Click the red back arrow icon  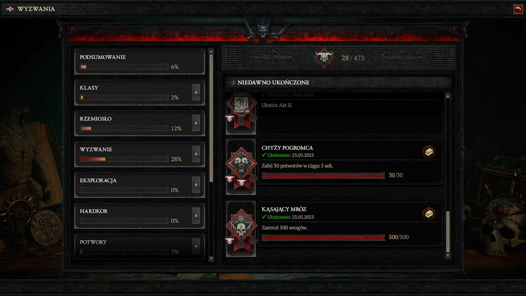tap(518, 9)
